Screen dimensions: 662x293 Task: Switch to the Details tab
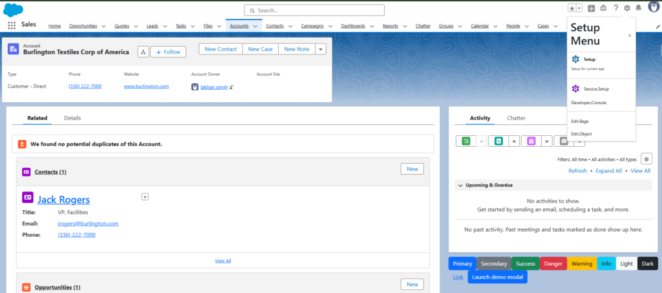72,118
